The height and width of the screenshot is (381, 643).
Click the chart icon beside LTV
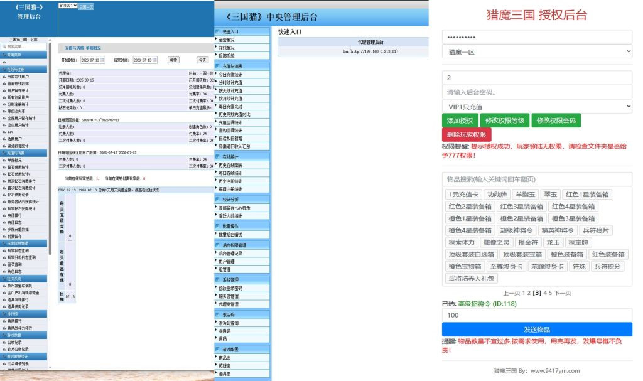coord(4,132)
